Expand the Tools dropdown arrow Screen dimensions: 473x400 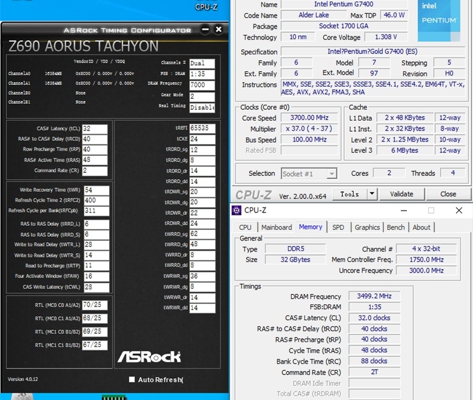pyautogui.click(x=372, y=194)
